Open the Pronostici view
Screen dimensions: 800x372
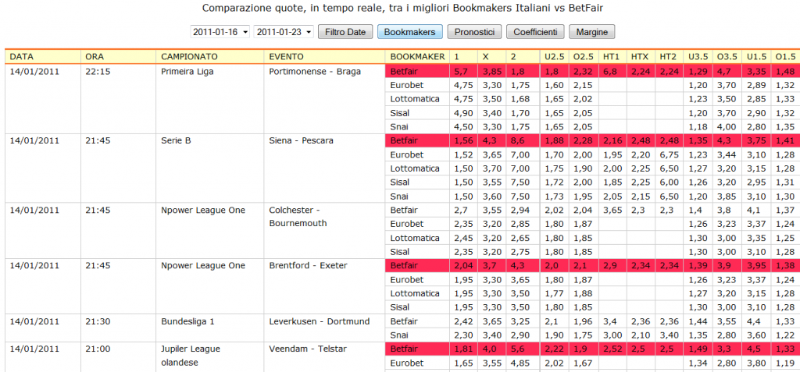pyautogui.click(x=474, y=32)
